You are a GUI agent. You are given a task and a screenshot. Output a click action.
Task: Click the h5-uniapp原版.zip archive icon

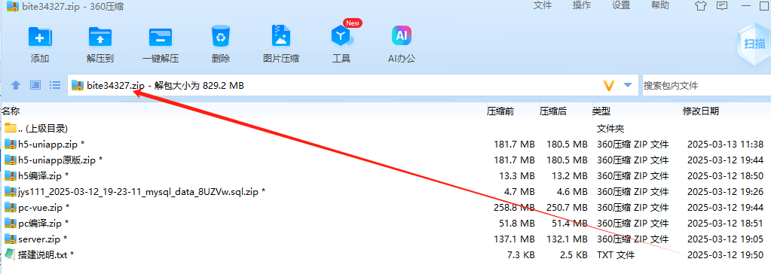pos(11,160)
